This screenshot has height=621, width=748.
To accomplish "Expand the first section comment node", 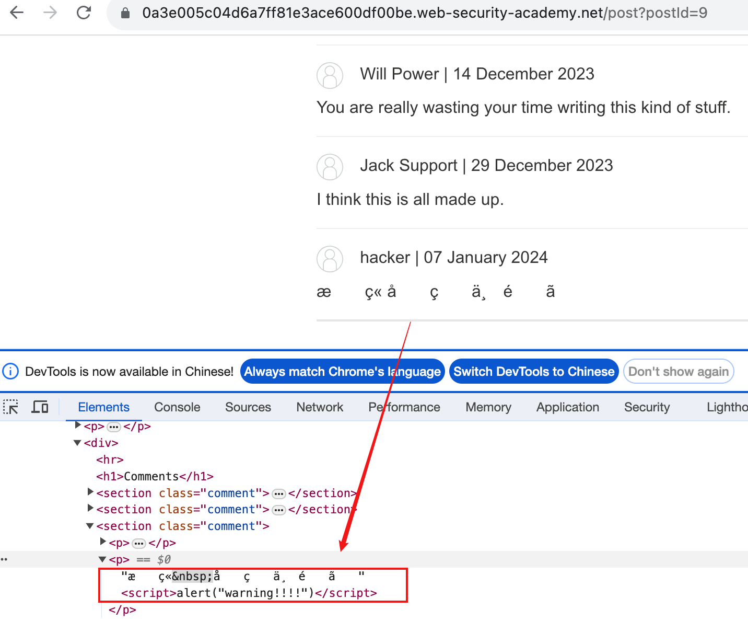I will pos(90,492).
